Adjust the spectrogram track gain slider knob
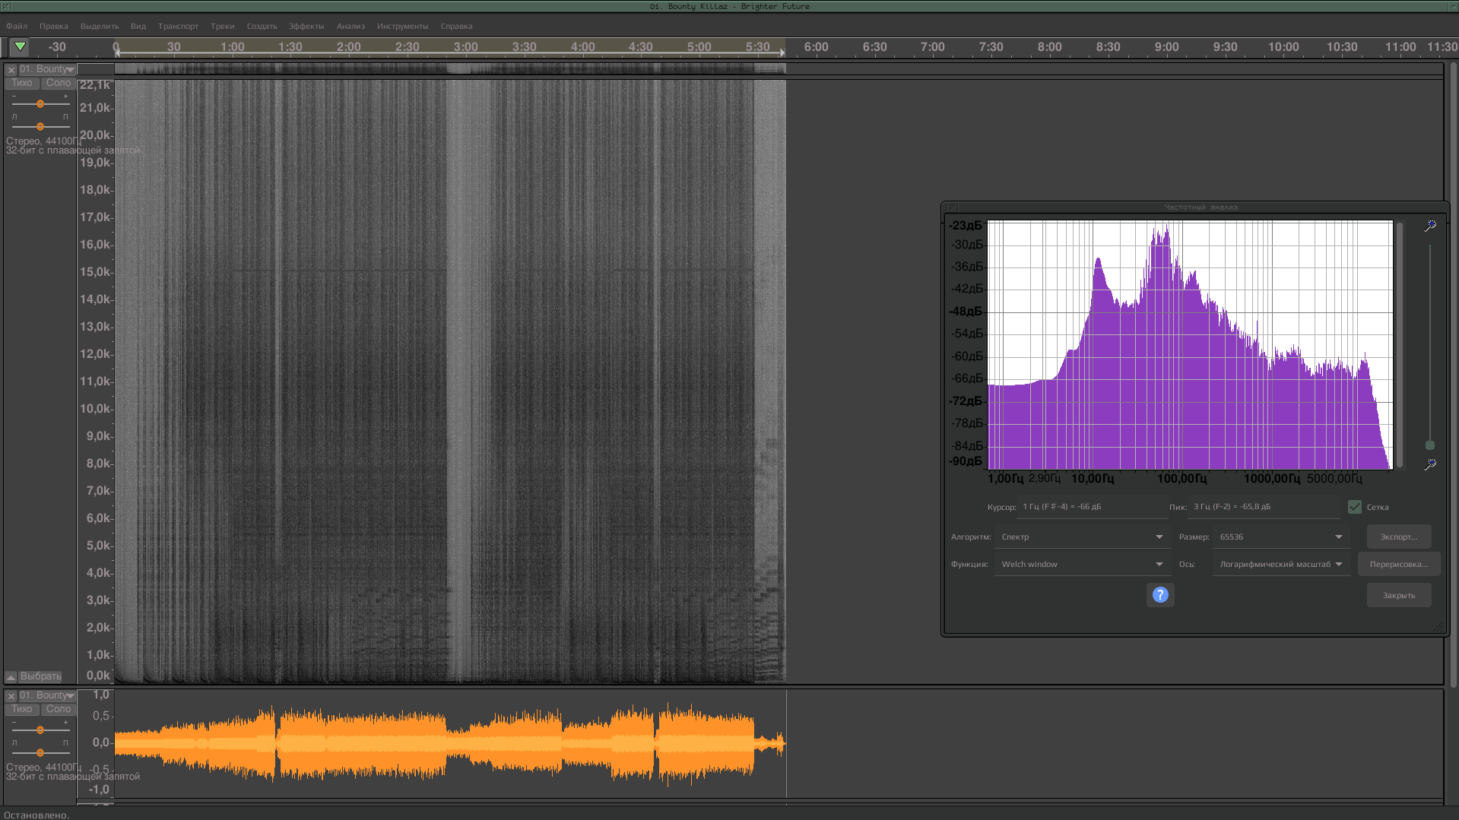The image size is (1459, 820). pos(40,104)
